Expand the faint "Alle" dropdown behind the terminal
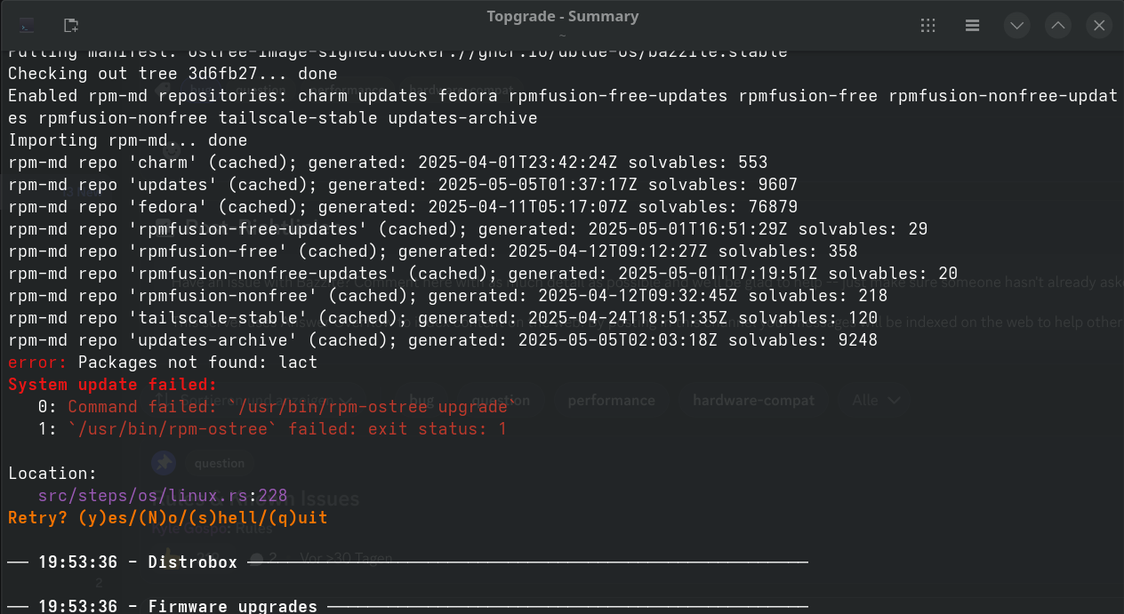This screenshot has width=1124, height=614. pyautogui.click(x=875, y=401)
